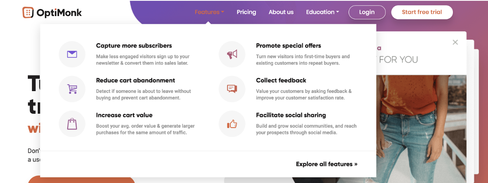Image resolution: width=488 pixels, height=183 pixels.
Task: Click the megaphone icon for special offers
Action: click(232, 54)
